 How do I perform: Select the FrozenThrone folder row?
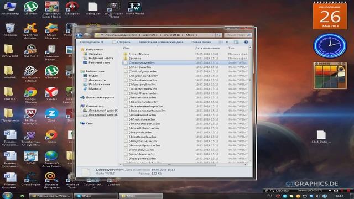(x=185, y=54)
